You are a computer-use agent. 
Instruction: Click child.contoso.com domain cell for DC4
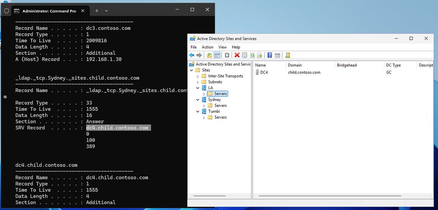[x=304, y=72]
